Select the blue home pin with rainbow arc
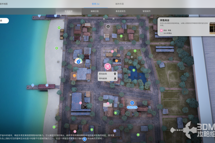This screenshot has width=215, height=143. pos(78,61)
